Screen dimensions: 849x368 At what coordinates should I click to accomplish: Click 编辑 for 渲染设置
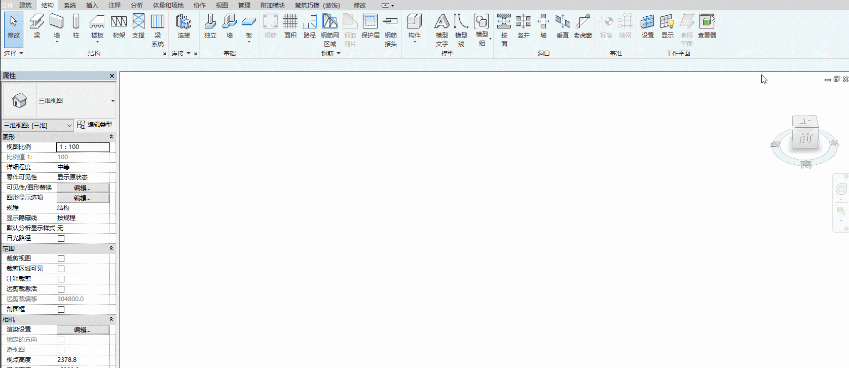click(83, 329)
